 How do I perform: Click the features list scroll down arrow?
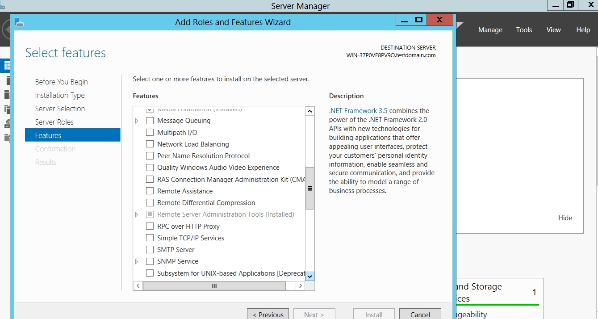pos(309,276)
